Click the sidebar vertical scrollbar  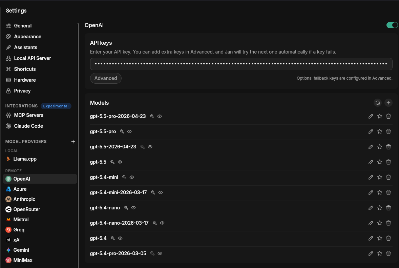click(78, 145)
